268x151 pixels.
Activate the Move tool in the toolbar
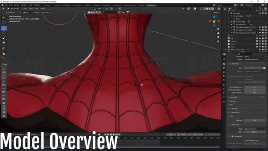(x=4, y=28)
